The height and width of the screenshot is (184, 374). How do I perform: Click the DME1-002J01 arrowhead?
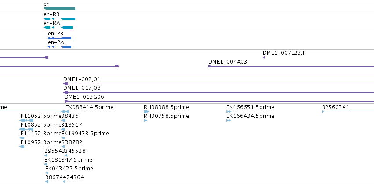(65, 84)
